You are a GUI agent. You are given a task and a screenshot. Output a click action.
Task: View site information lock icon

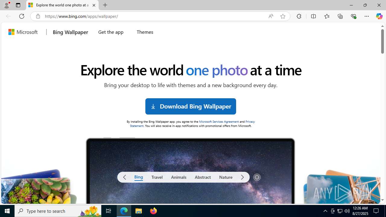point(38,16)
